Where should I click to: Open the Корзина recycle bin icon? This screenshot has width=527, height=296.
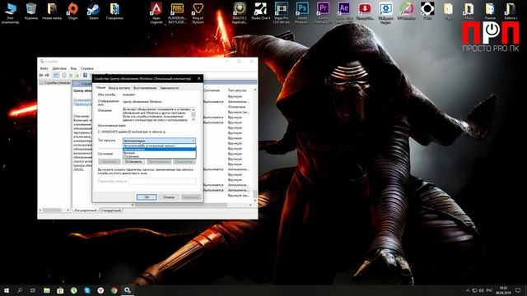click(x=31, y=11)
